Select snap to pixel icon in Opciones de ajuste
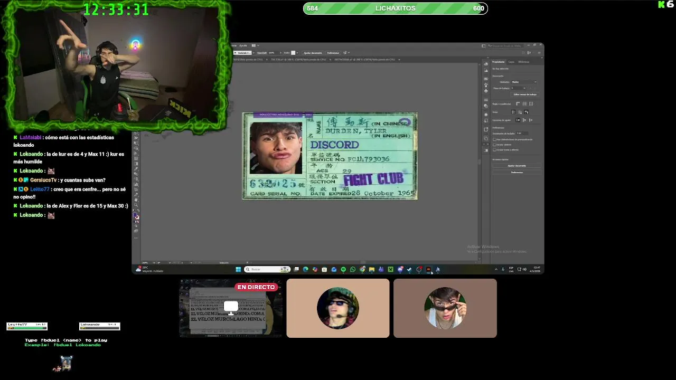The image size is (676, 380). [x=524, y=120]
